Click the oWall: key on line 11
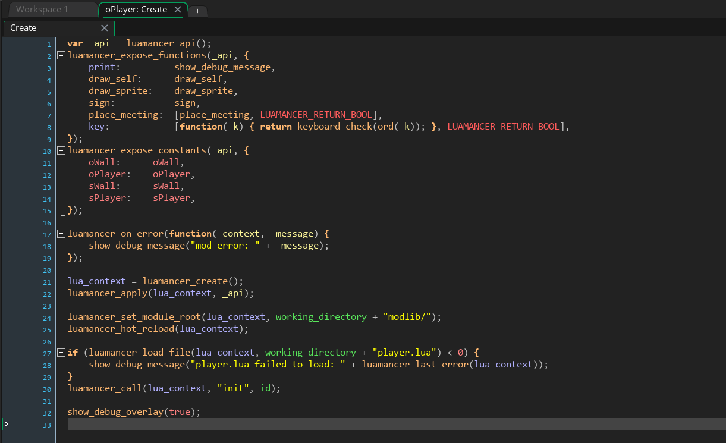This screenshot has height=443, width=726. click(x=105, y=162)
